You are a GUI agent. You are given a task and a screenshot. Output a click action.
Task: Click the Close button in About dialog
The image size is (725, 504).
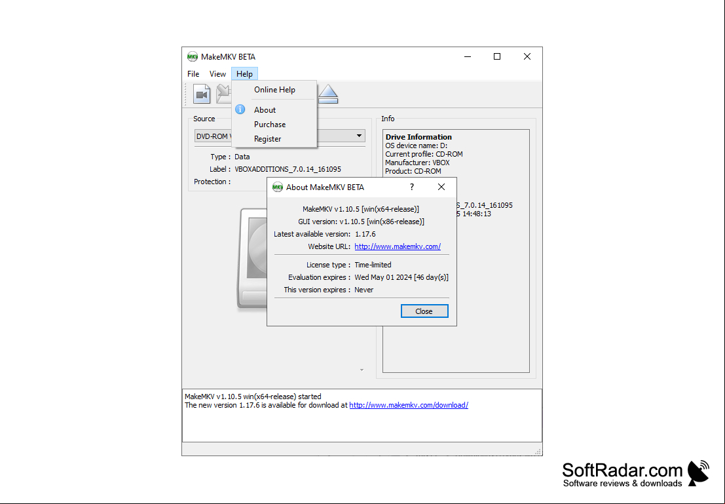pyautogui.click(x=424, y=311)
